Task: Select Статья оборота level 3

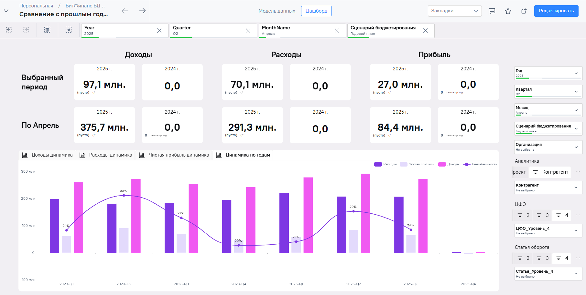Action: (x=543, y=258)
